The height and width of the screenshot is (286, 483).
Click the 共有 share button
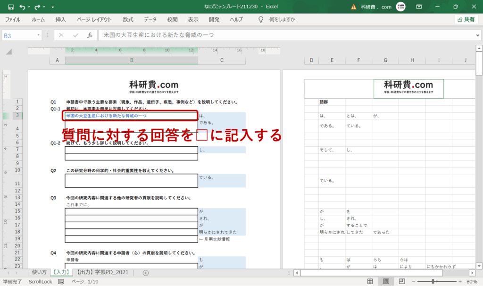coord(466,19)
